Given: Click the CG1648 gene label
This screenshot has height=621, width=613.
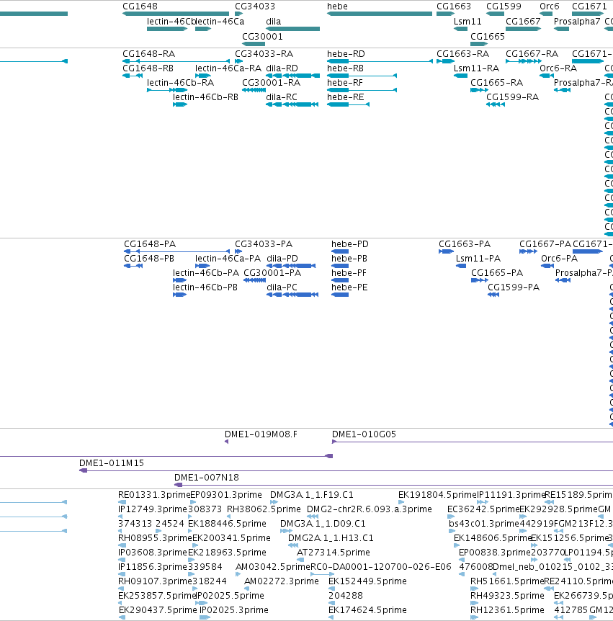Looking at the screenshot, I should (x=140, y=6).
